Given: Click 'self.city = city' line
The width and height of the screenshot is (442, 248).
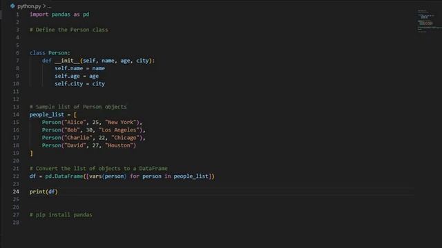Looking at the screenshot, I should click(x=80, y=84).
